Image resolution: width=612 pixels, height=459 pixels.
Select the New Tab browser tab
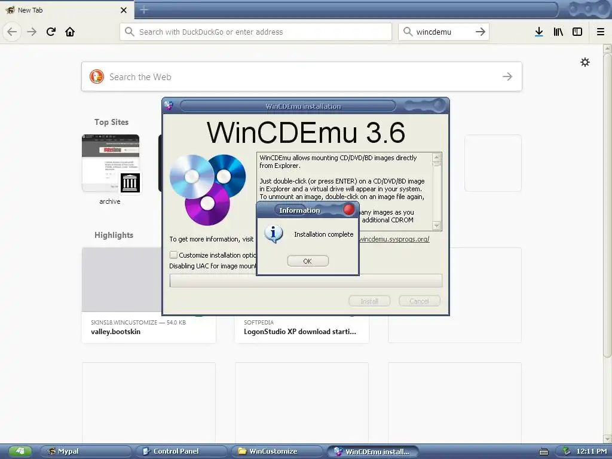pyautogui.click(x=66, y=10)
